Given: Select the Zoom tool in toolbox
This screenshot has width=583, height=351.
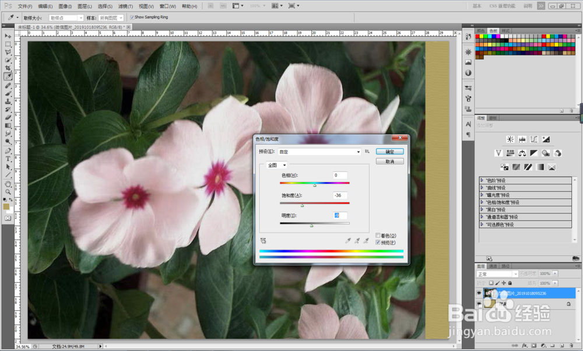Looking at the screenshot, I should [x=8, y=191].
